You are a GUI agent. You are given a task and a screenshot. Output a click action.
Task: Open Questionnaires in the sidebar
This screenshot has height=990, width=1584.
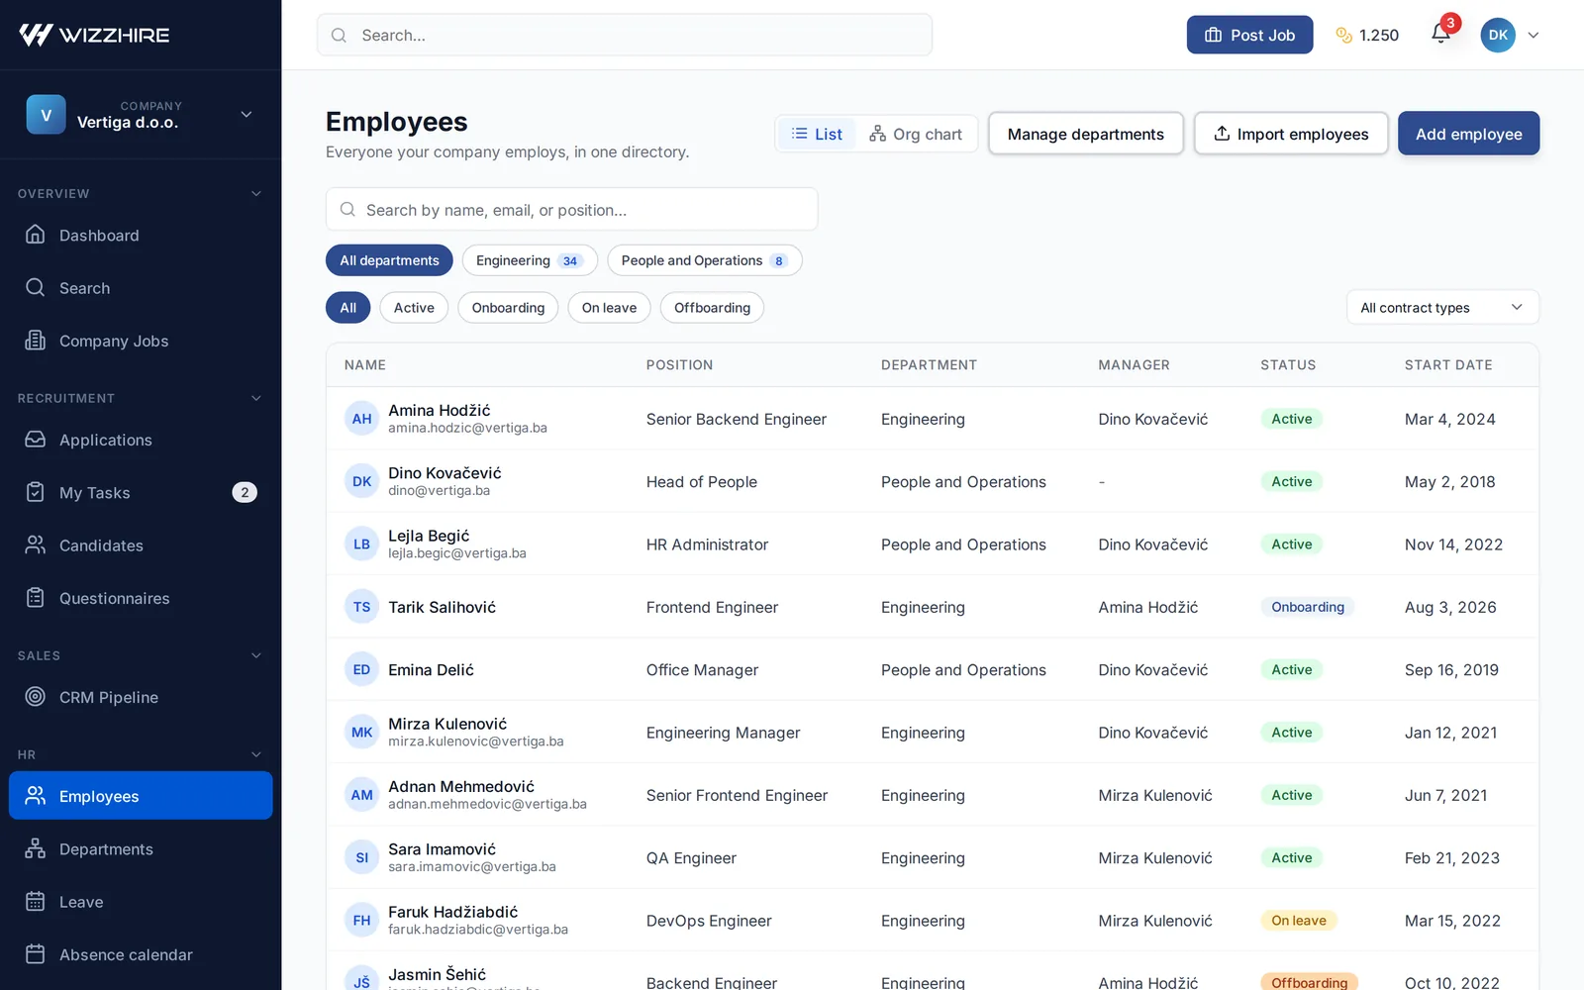click(141, 598)
